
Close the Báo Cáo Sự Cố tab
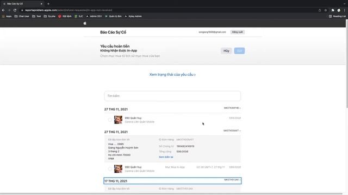[41, 4]
